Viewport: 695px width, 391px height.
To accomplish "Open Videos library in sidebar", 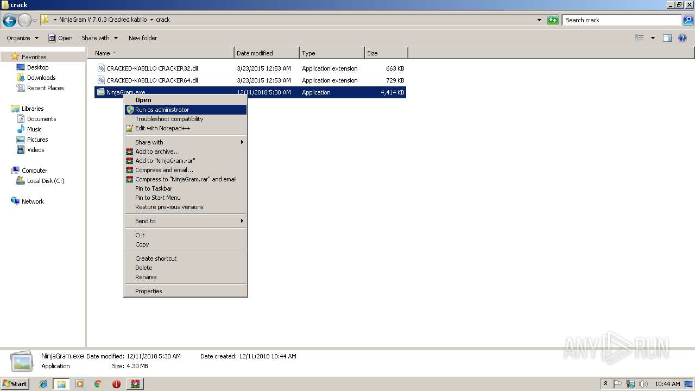I will (x=36, y=150).
